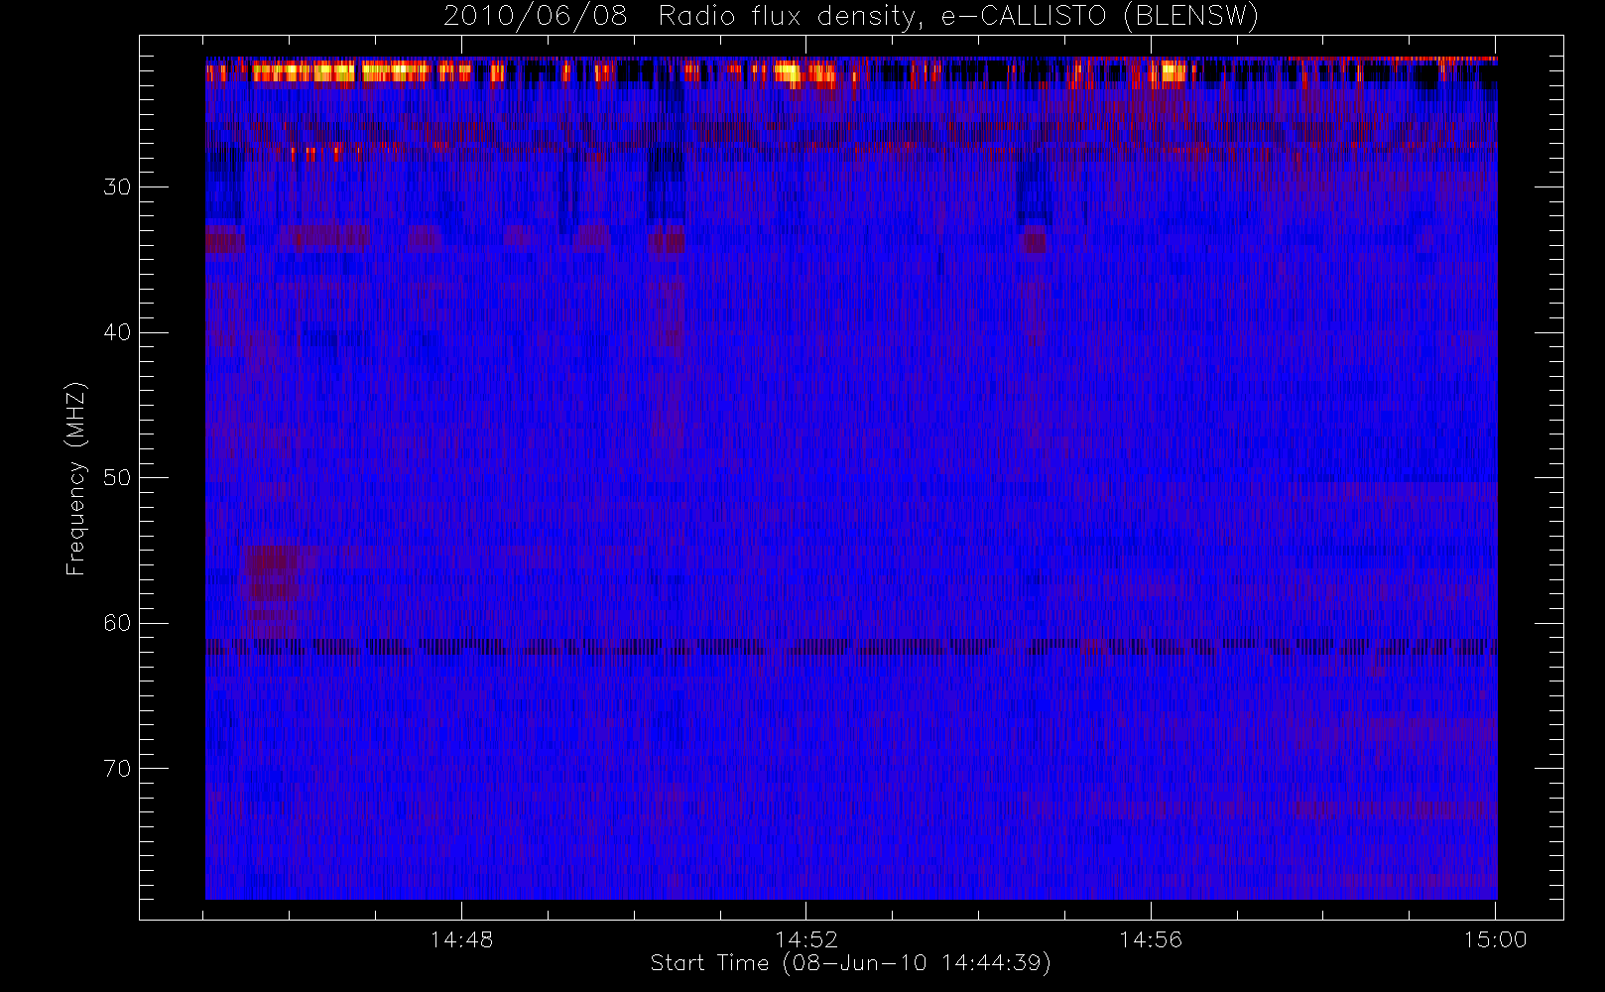Click the 'Frequency (MHZ)' axis label
Image resolution: width=1605 pixels, height=992 pixels.
(x=76, y=478)
